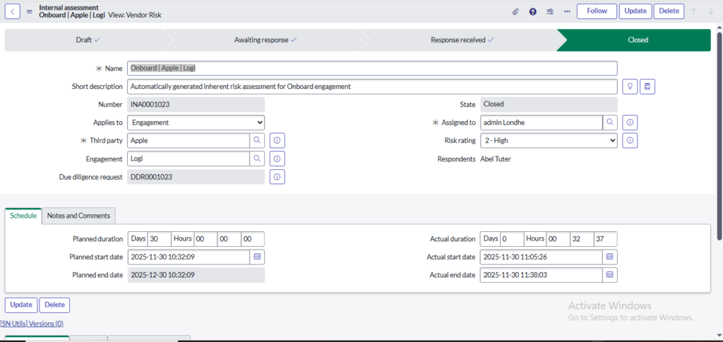The height and width of the screenshot is (342, 723).
Task: Expand the Applies to dropdown
Action: click(x=196, y=122)
